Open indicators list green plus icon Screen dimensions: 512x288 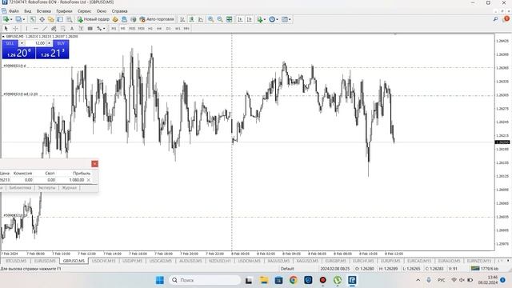pos(259,19)
